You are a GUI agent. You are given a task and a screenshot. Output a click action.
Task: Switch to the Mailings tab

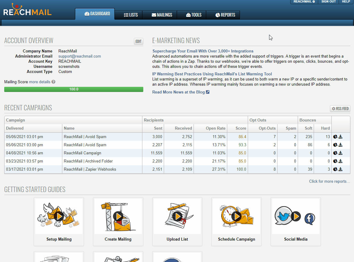162,15
